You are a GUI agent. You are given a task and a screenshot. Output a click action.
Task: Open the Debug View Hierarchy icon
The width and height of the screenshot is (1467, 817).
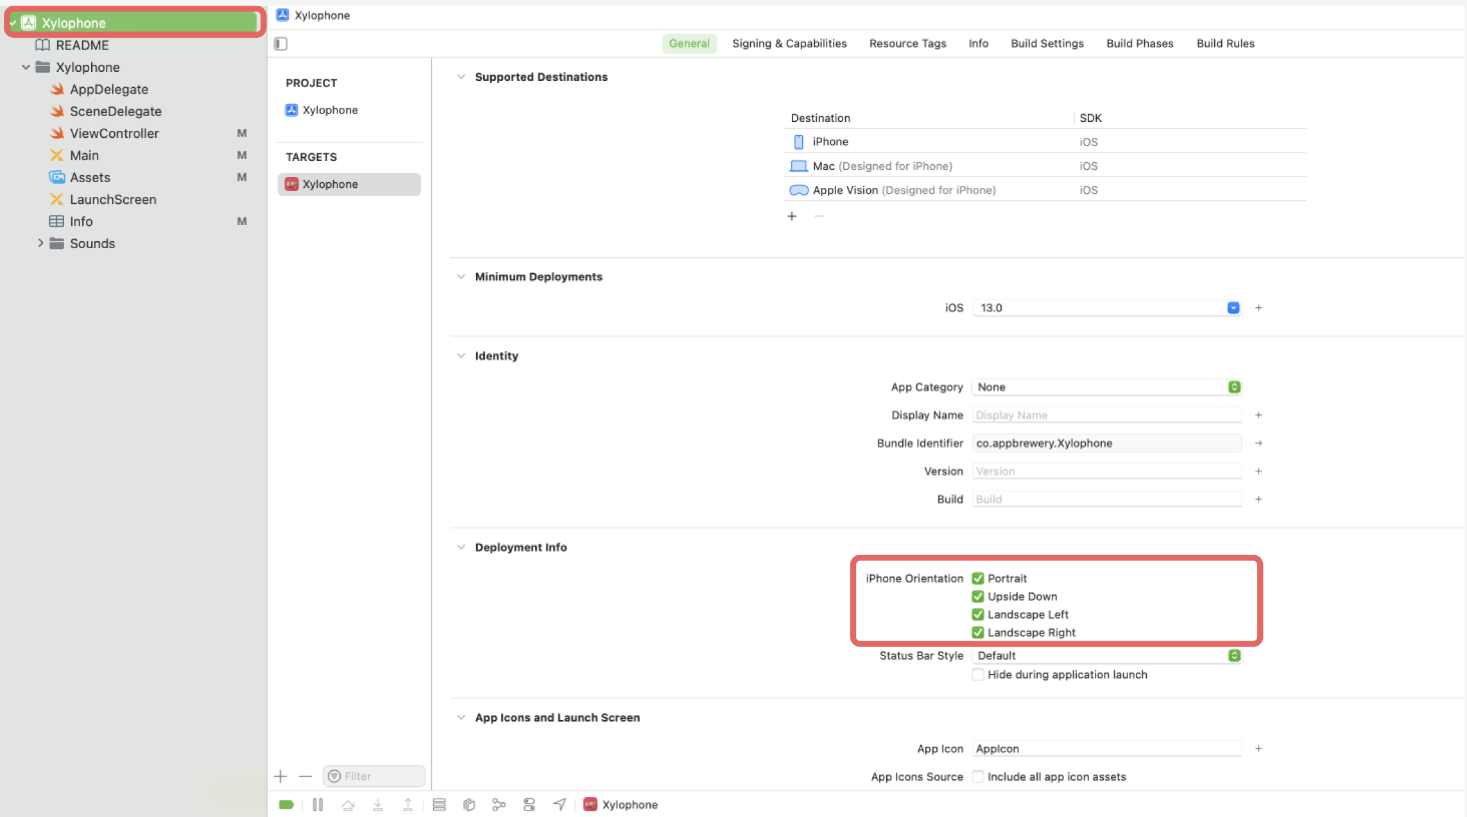pos(469,805)
